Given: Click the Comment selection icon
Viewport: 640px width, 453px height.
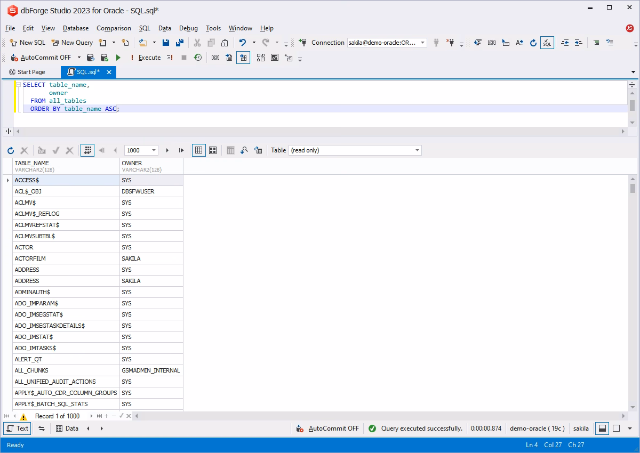Looking at the screenshot, I should pyautogui.click(x=596, y=43).
